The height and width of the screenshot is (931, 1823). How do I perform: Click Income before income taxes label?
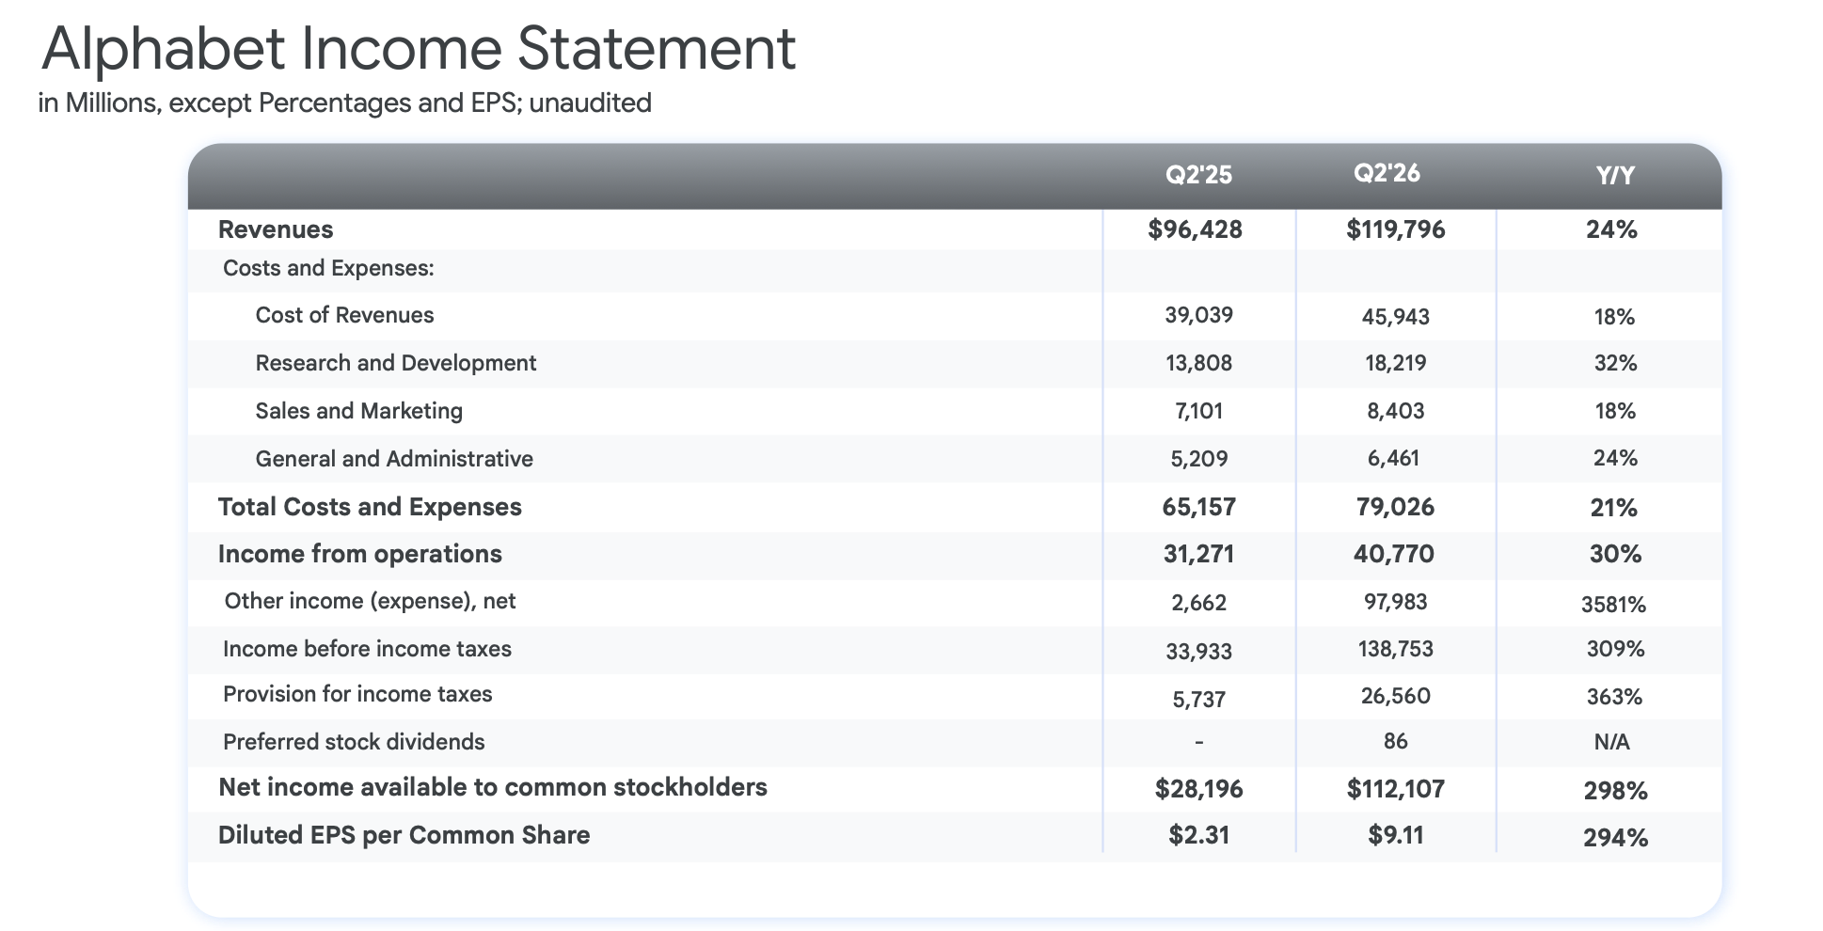point(367,649)
